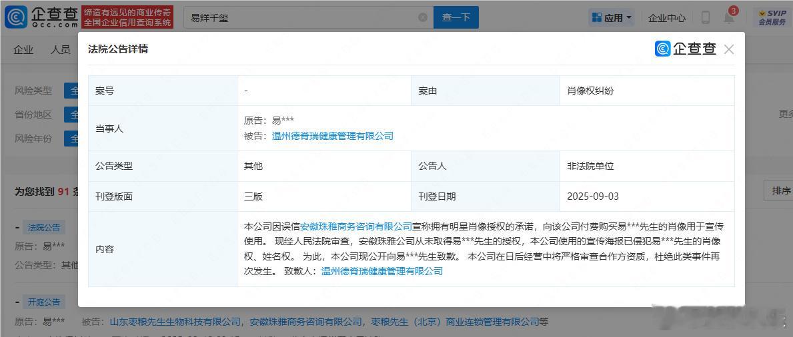
Task: Click the 企查查 logo inside the dialog
Action: 685,49
